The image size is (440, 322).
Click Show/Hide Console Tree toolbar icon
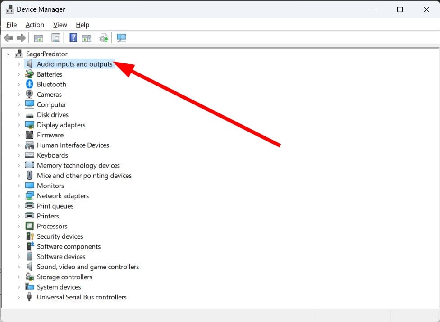point(38,38)
